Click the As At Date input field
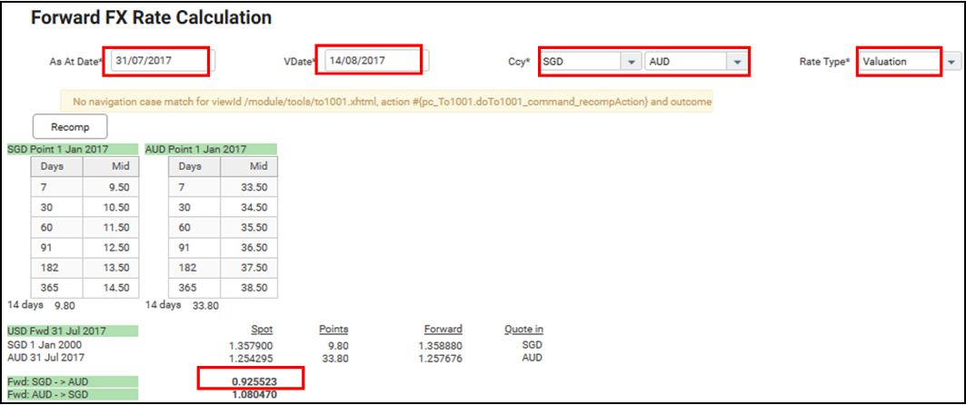966x405 pixels. click(x=164, y=61)
